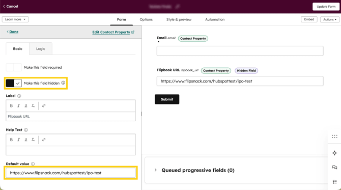This screenshot has width=341, height=190.
Task: Click the Submit button in form preview
Action: pos(167,99)
